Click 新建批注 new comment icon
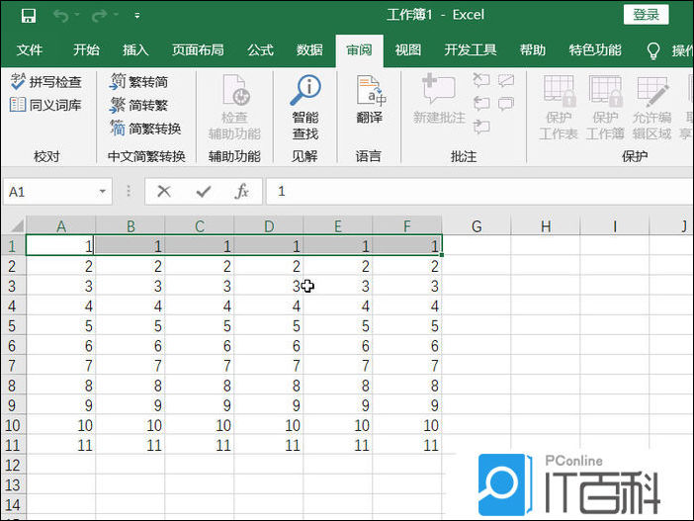The image size is (694, 521). [438, 90]
